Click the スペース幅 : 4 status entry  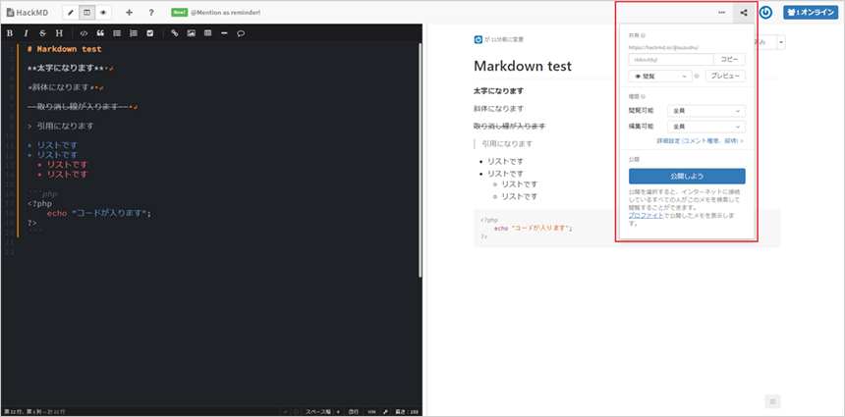[x=323, y=412]
